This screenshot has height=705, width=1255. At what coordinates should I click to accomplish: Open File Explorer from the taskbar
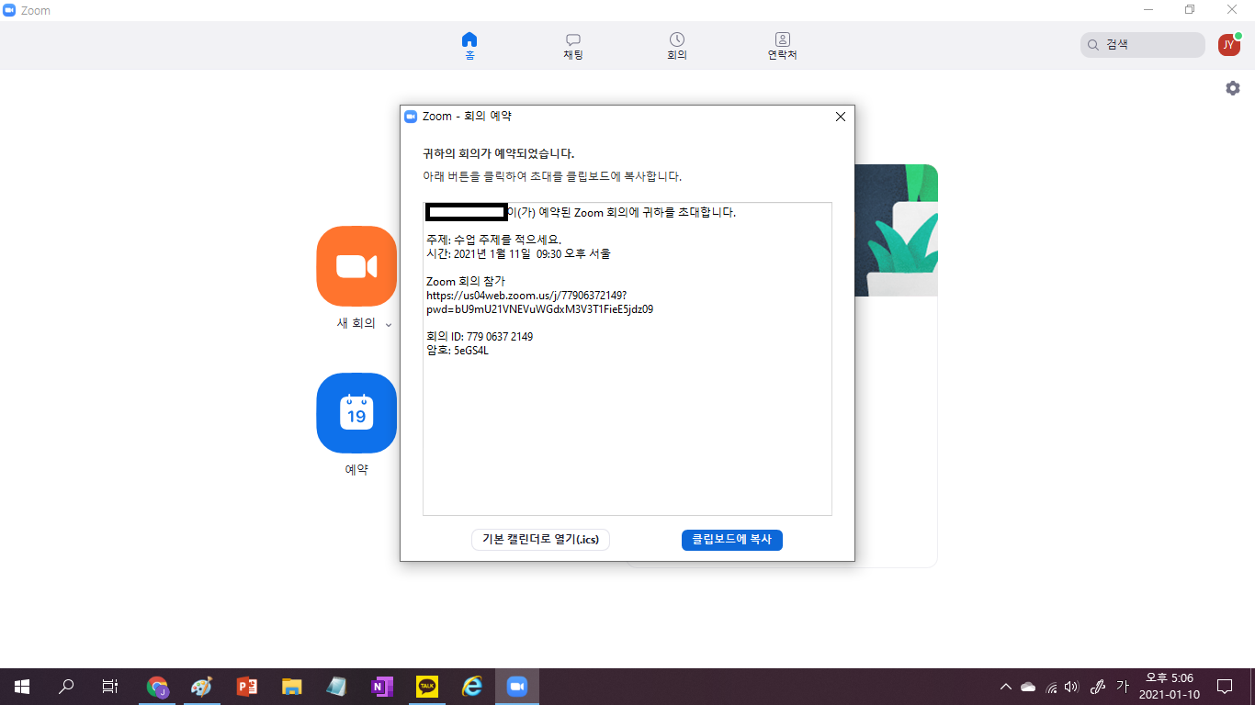click(291, 686)
